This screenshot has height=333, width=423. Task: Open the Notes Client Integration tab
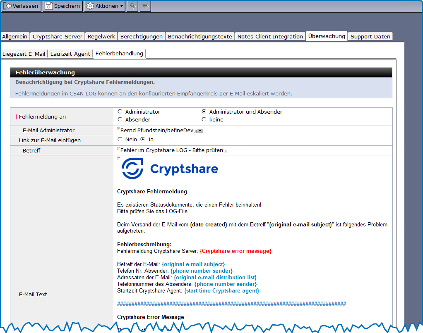270,36
